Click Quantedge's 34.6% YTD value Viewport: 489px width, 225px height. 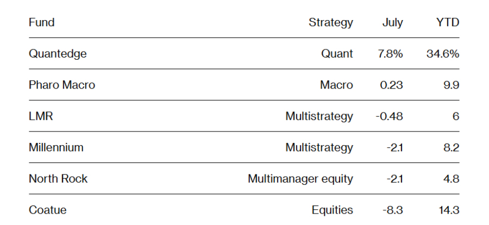(443, 54)
